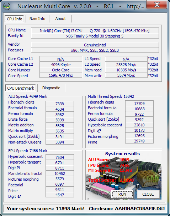
Task: Click the window title bar text
Action: [81, 6]
